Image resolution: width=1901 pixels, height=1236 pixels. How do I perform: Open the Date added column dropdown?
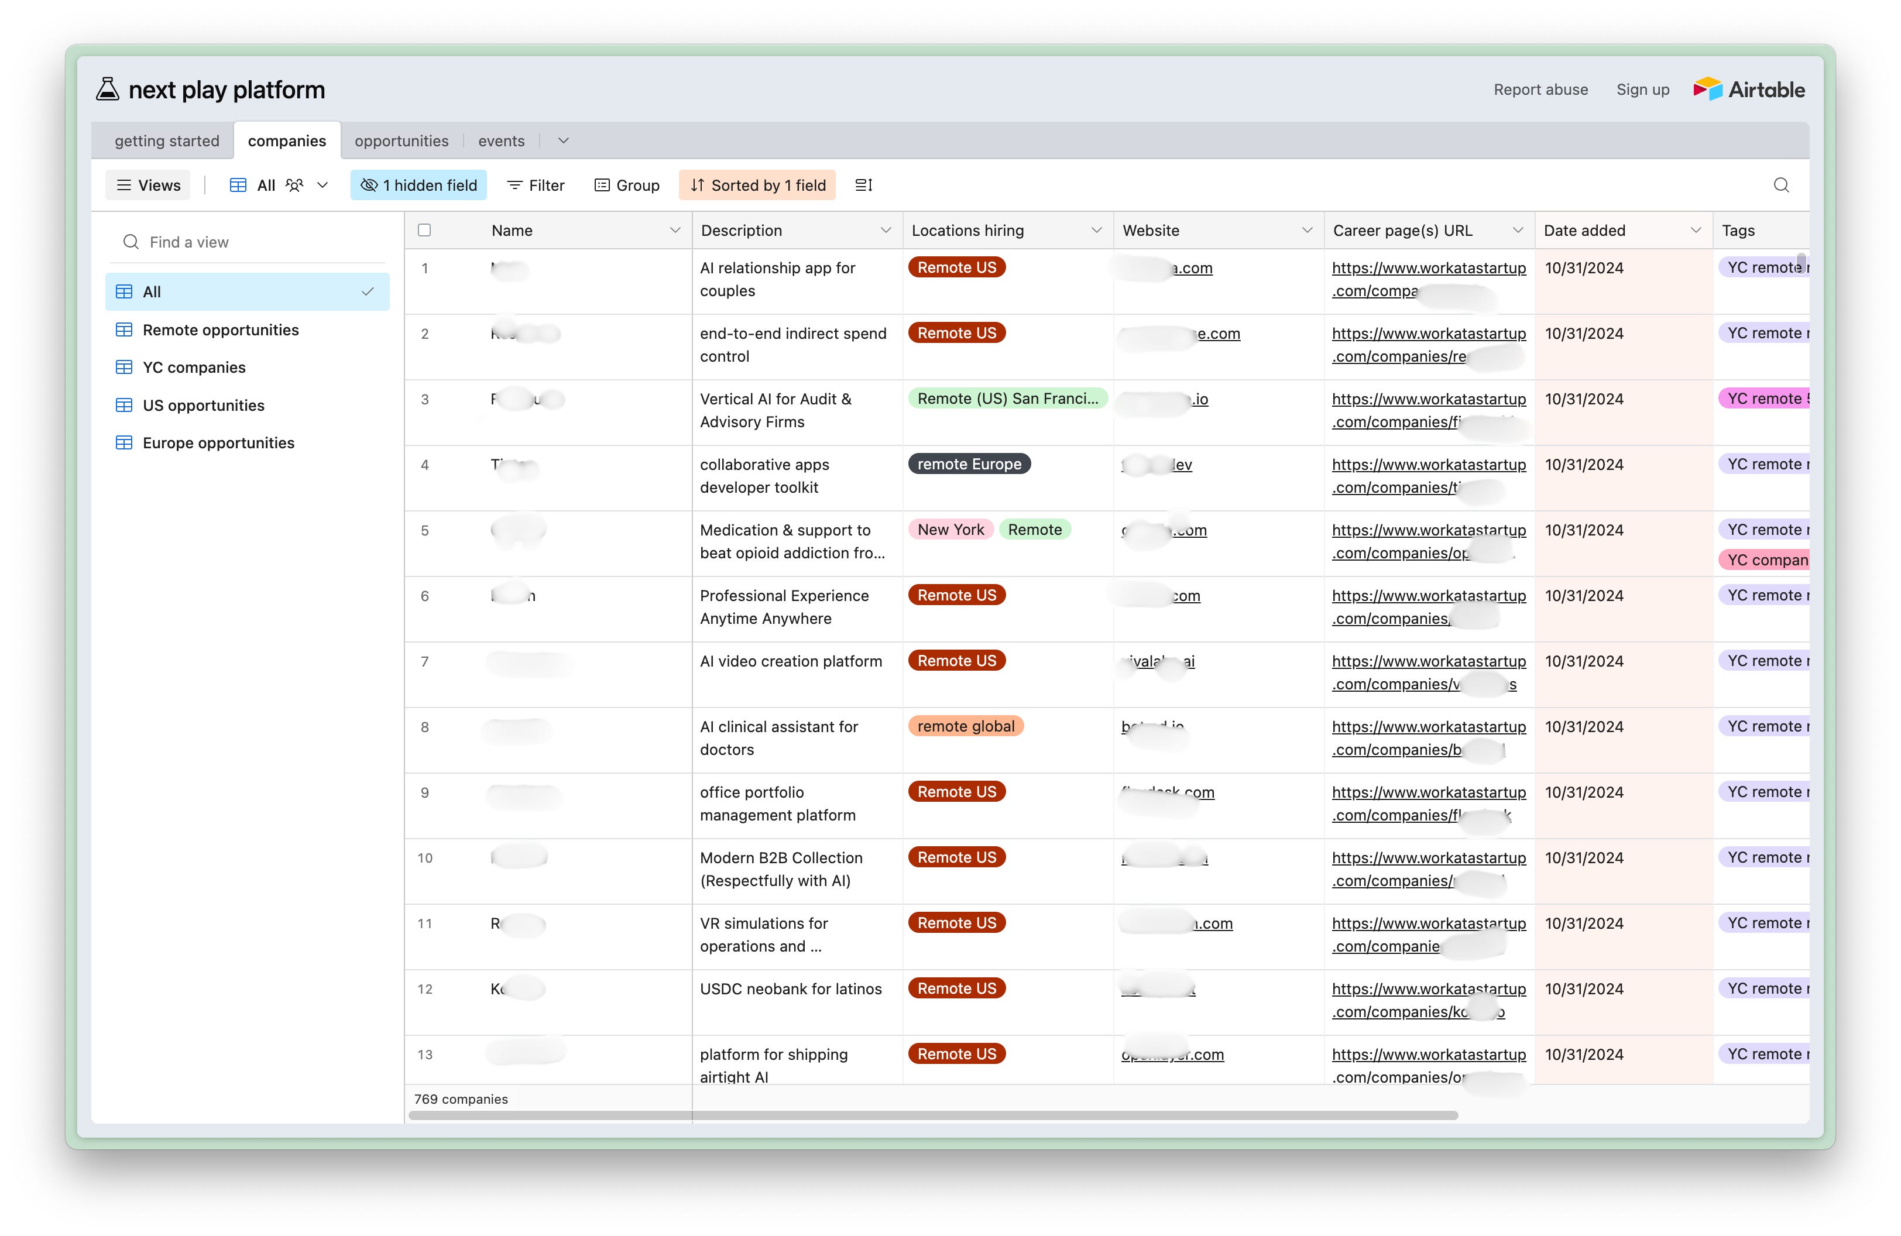(x=1696, y=230)
